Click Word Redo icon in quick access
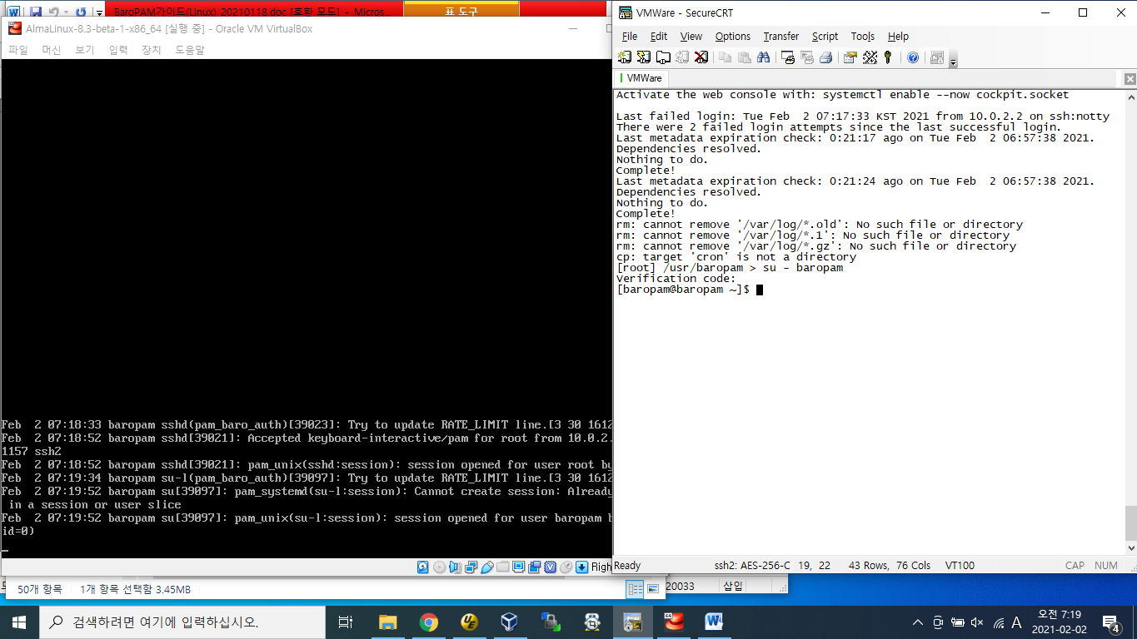The image size is (1137, 639). 81,12
